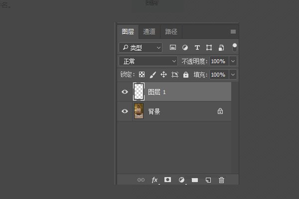299x199 pixels.
Task: Add a layer mask
Action: [168, 180]
